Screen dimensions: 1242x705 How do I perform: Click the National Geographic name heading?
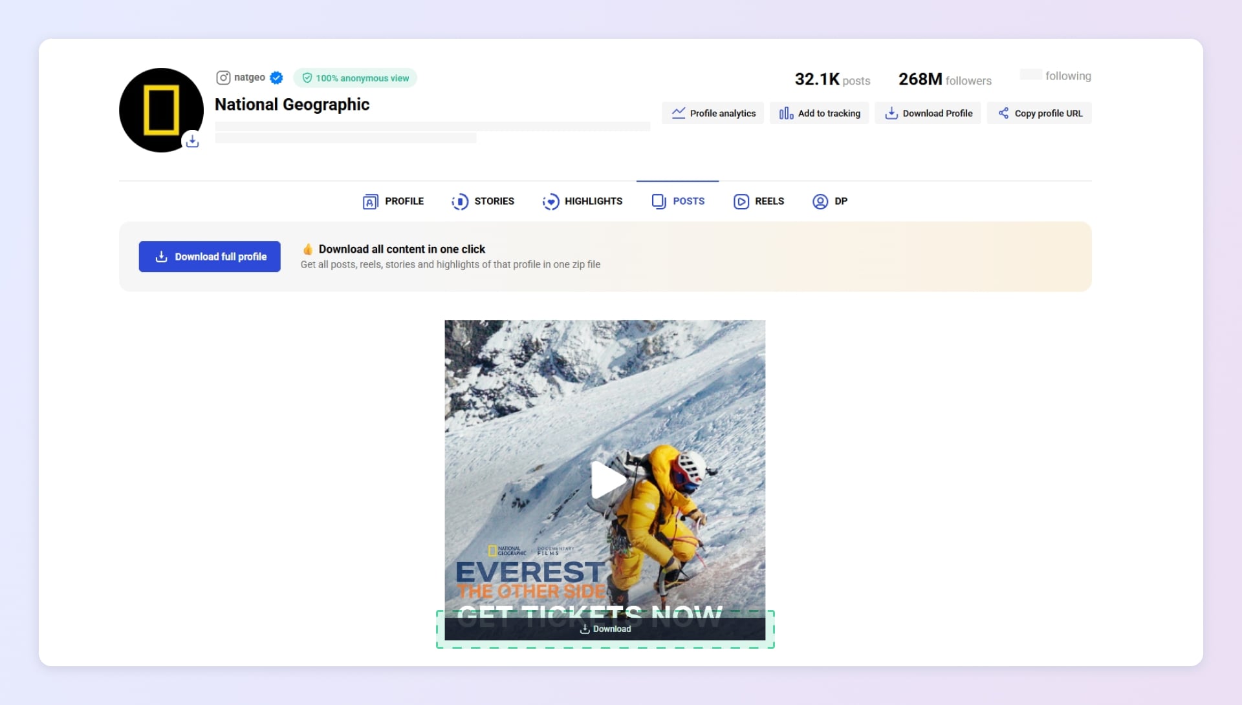coord(292,105)
